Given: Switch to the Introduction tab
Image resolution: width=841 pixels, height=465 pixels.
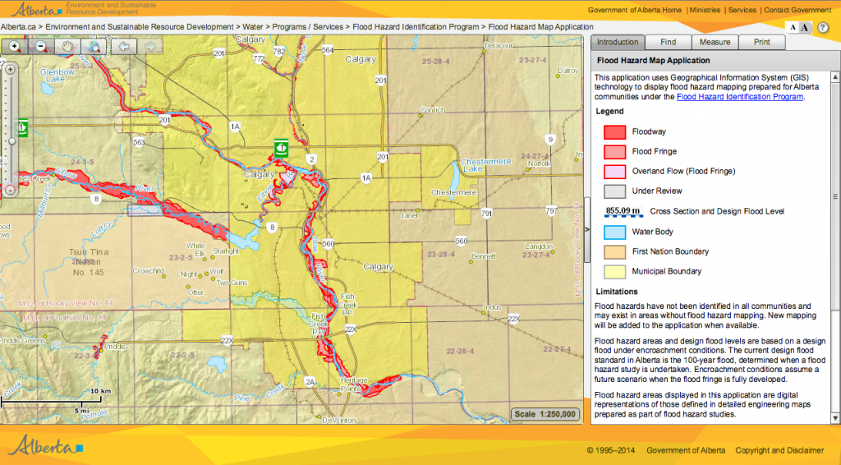Looking at the screenshot, I should [618, 43].
